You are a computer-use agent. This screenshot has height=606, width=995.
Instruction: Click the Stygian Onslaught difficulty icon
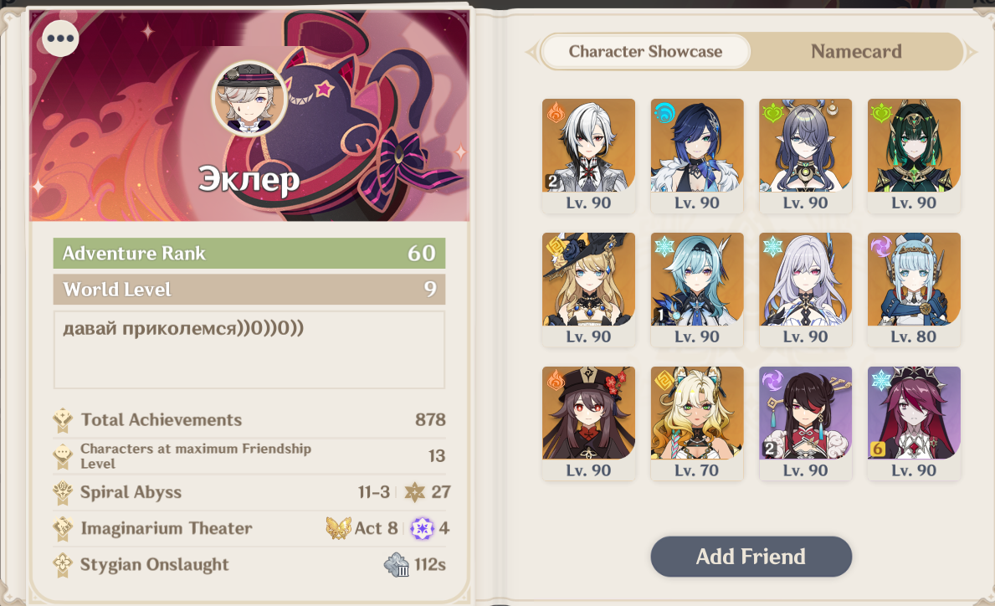click(x=397, y=565)
